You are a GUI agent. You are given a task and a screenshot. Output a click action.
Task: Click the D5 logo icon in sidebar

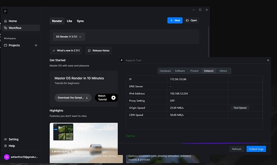pos(5,11)
